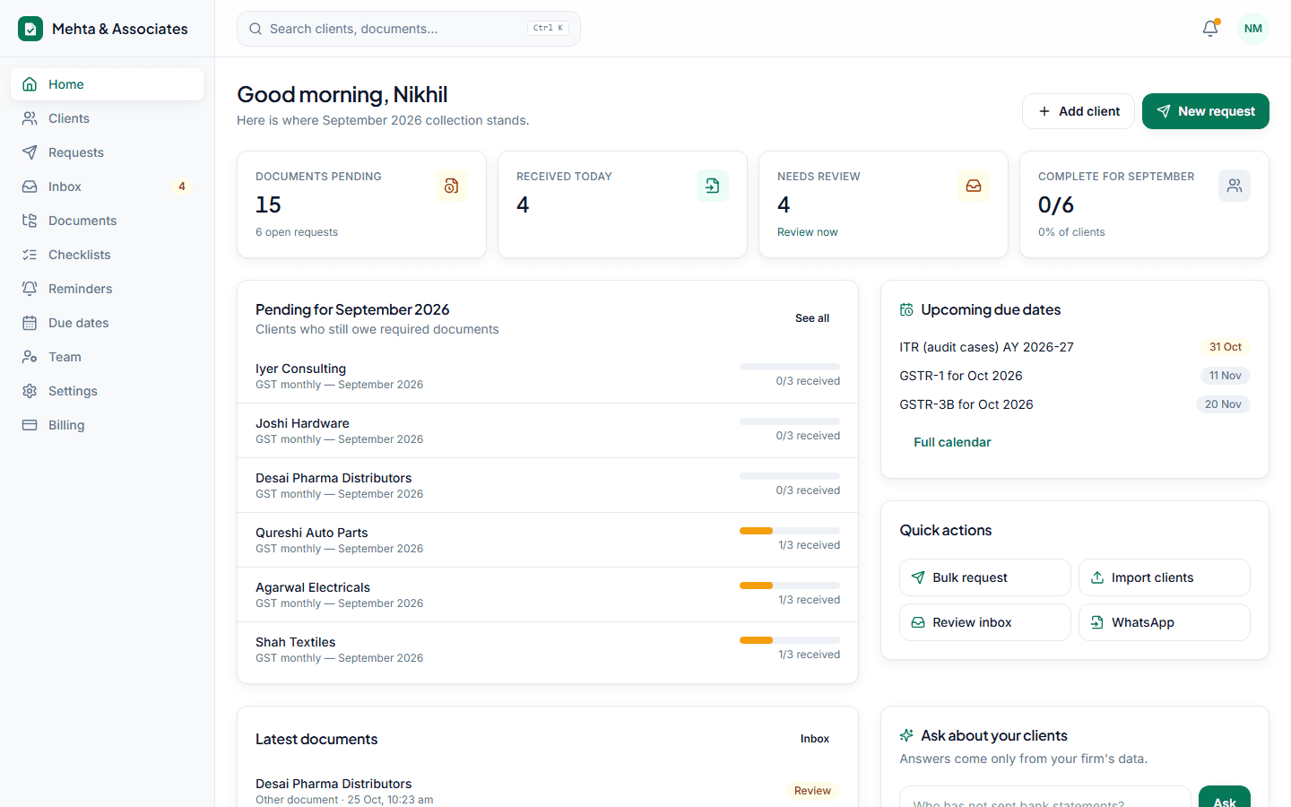Click the sparkle icon beside Ask about your clients
Screen dimensions: 1291x807
906,735
